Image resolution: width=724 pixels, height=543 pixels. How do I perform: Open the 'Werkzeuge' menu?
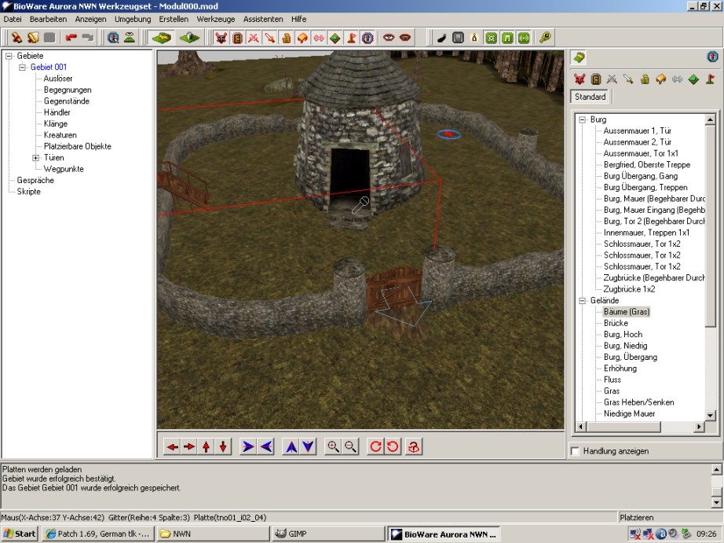point(216,18)
